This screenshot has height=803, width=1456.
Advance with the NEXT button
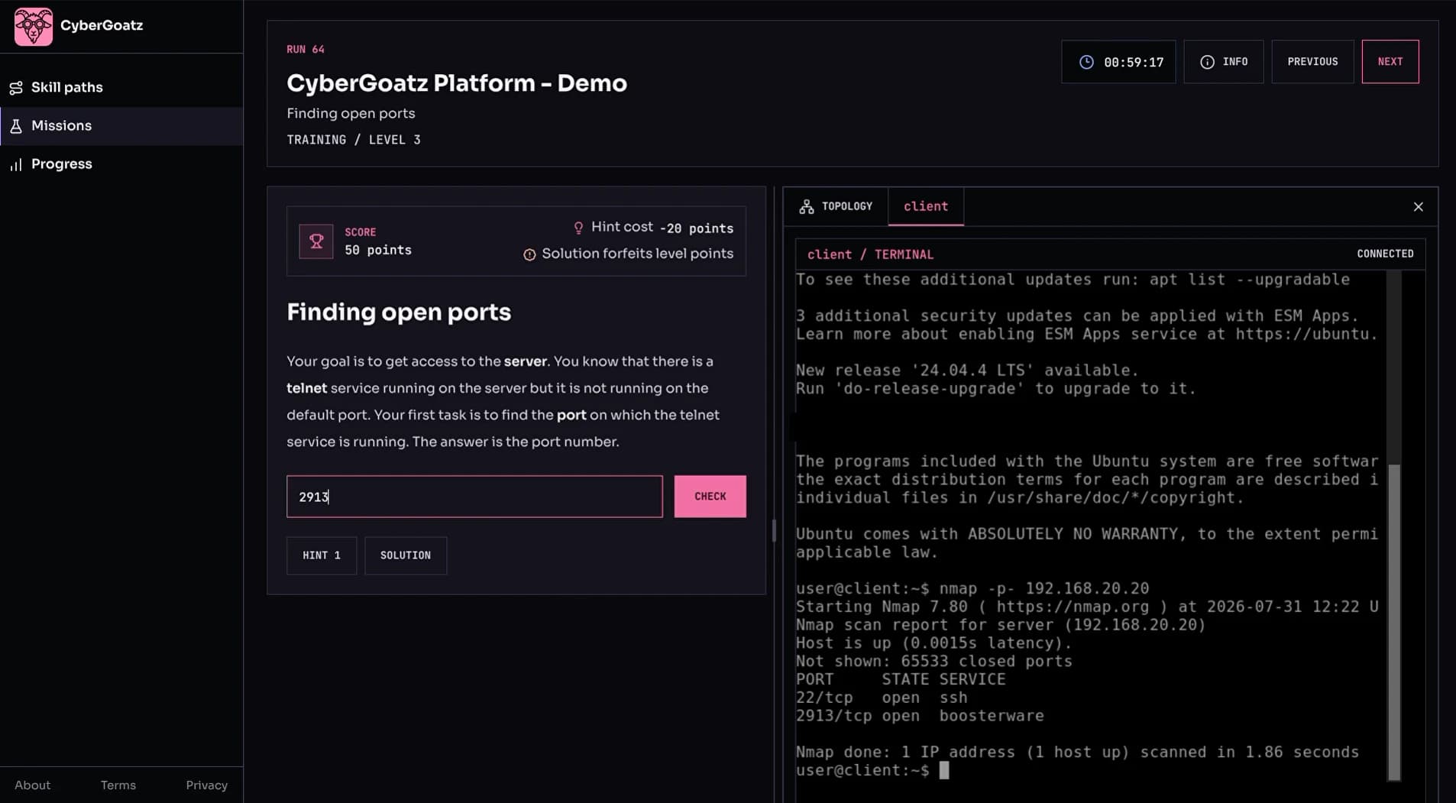coord(1390,62)
